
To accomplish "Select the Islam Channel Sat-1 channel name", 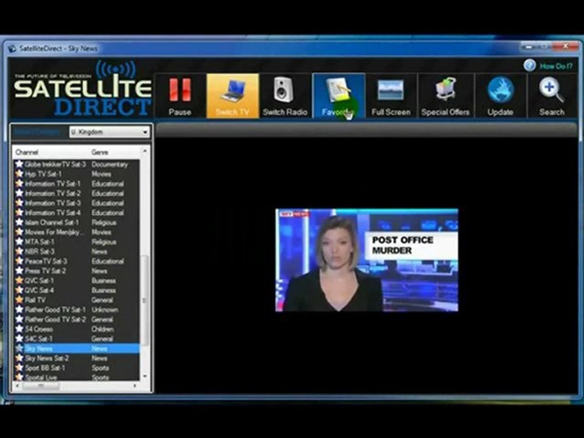I will pyautogui.click(x=52, y=223).
